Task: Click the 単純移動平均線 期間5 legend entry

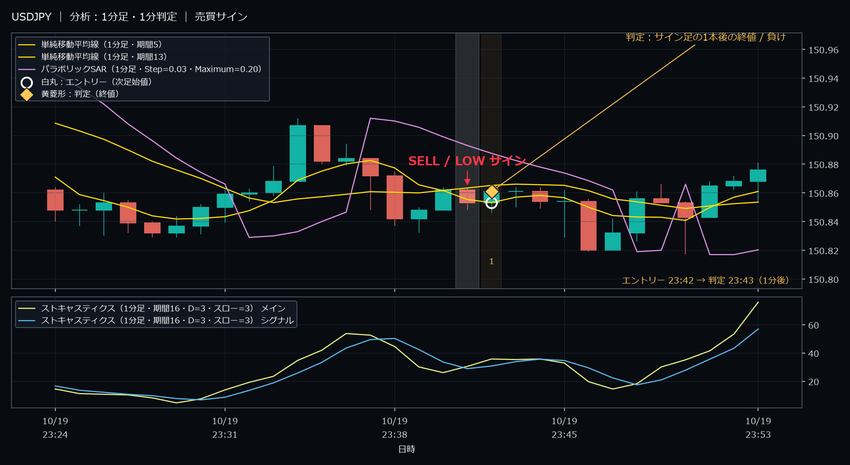Action: [90, 44]
